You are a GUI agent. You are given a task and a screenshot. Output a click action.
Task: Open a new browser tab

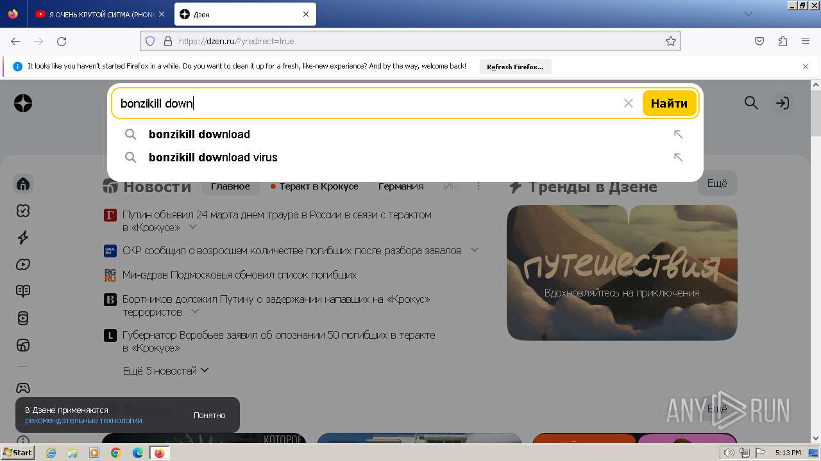pyautogui.click(x=330, y=14)
